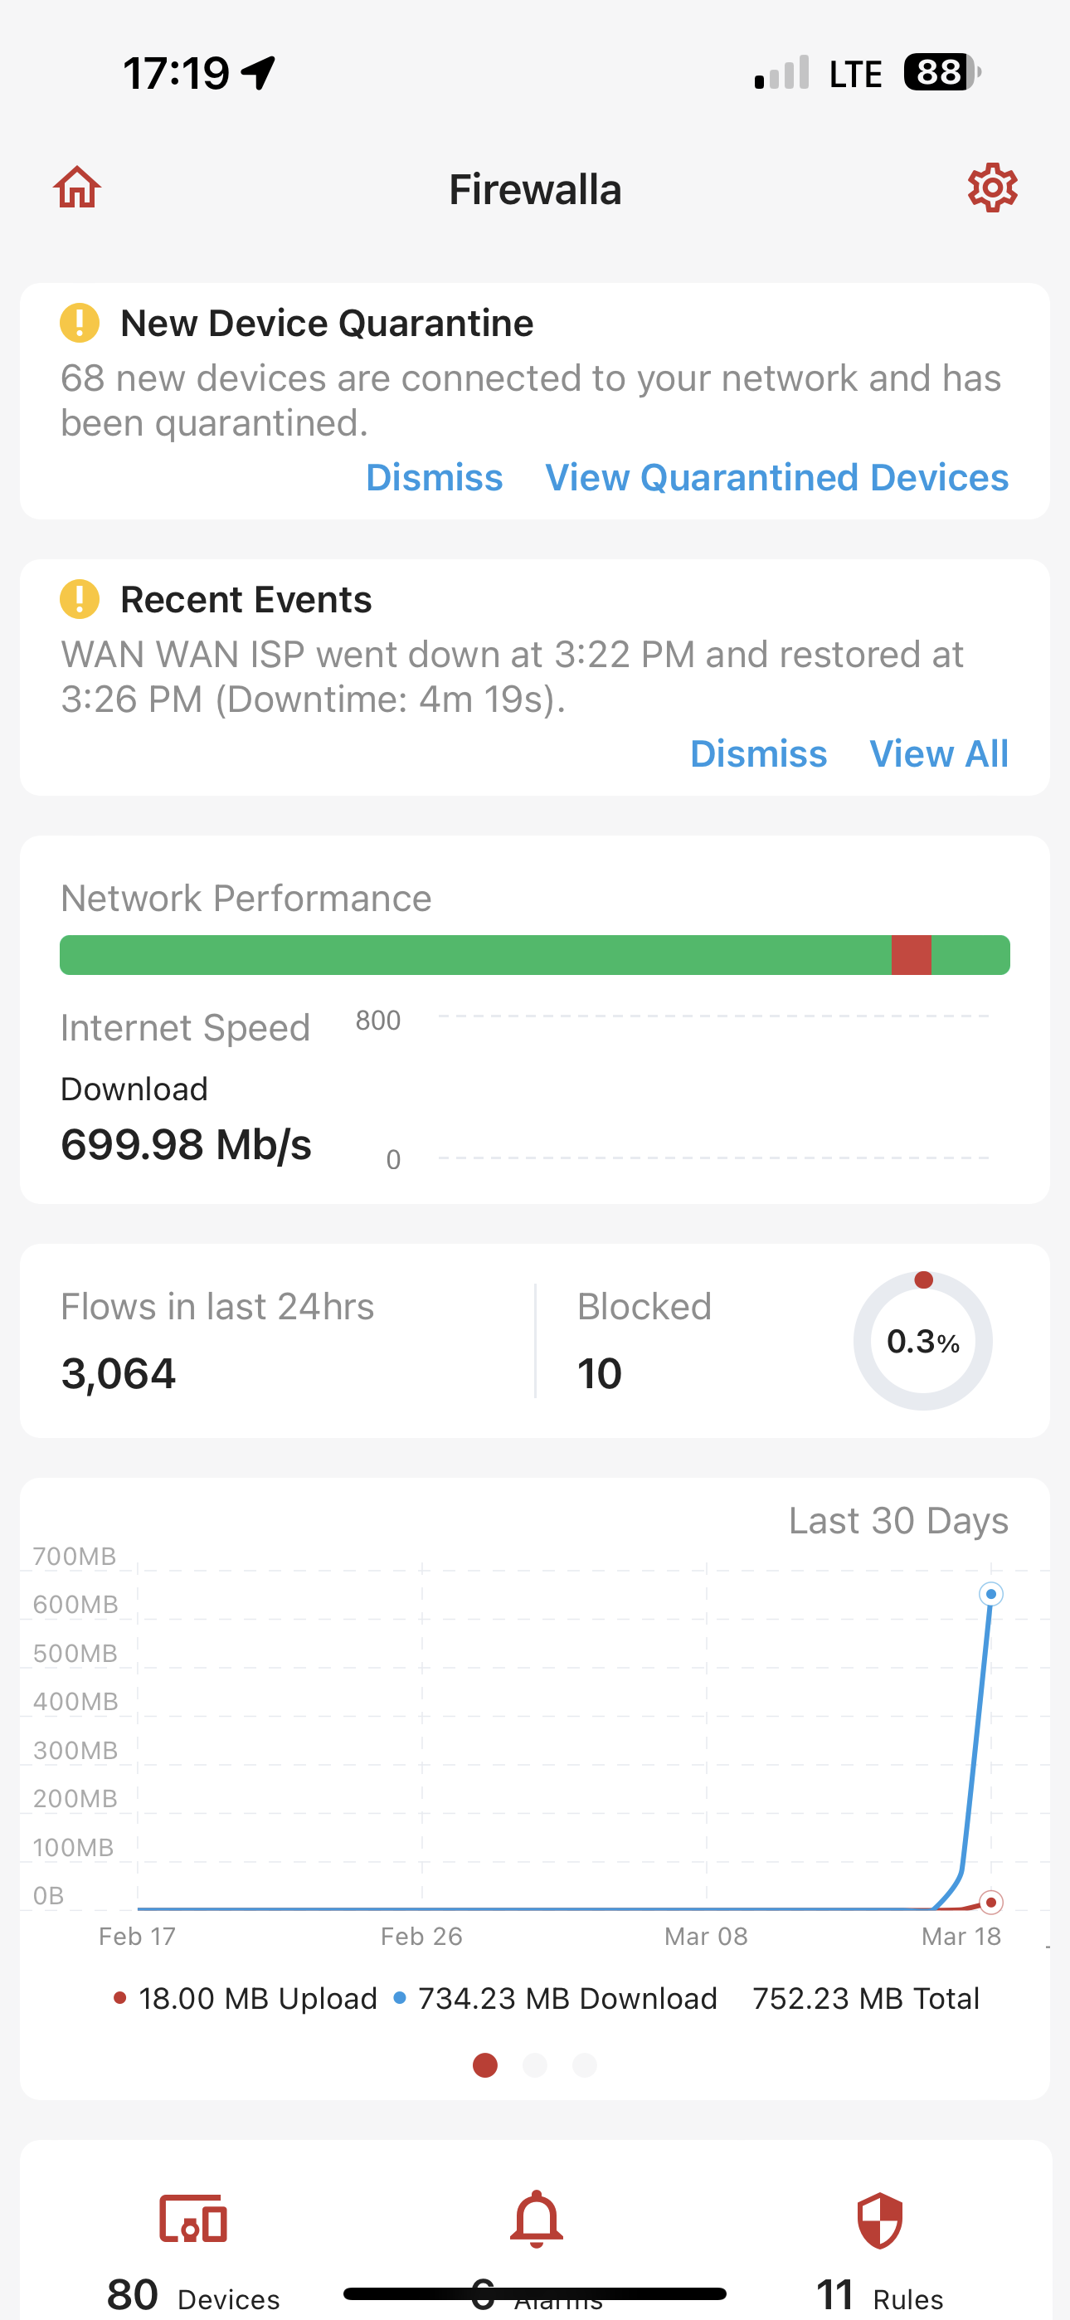Select the third chart page dot
Viewport: 1070px width, 2320px height.
[585, 2065]
